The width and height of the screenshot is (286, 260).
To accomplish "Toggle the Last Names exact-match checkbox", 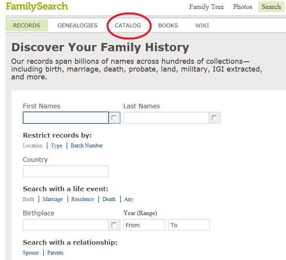I will [214, 117].
